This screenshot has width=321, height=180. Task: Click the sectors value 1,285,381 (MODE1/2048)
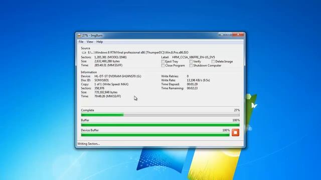point(110,57)
